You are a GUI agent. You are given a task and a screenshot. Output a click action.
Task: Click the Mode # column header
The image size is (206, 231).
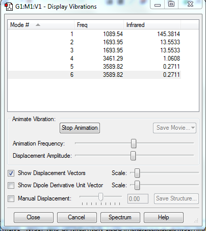(41, 25)
